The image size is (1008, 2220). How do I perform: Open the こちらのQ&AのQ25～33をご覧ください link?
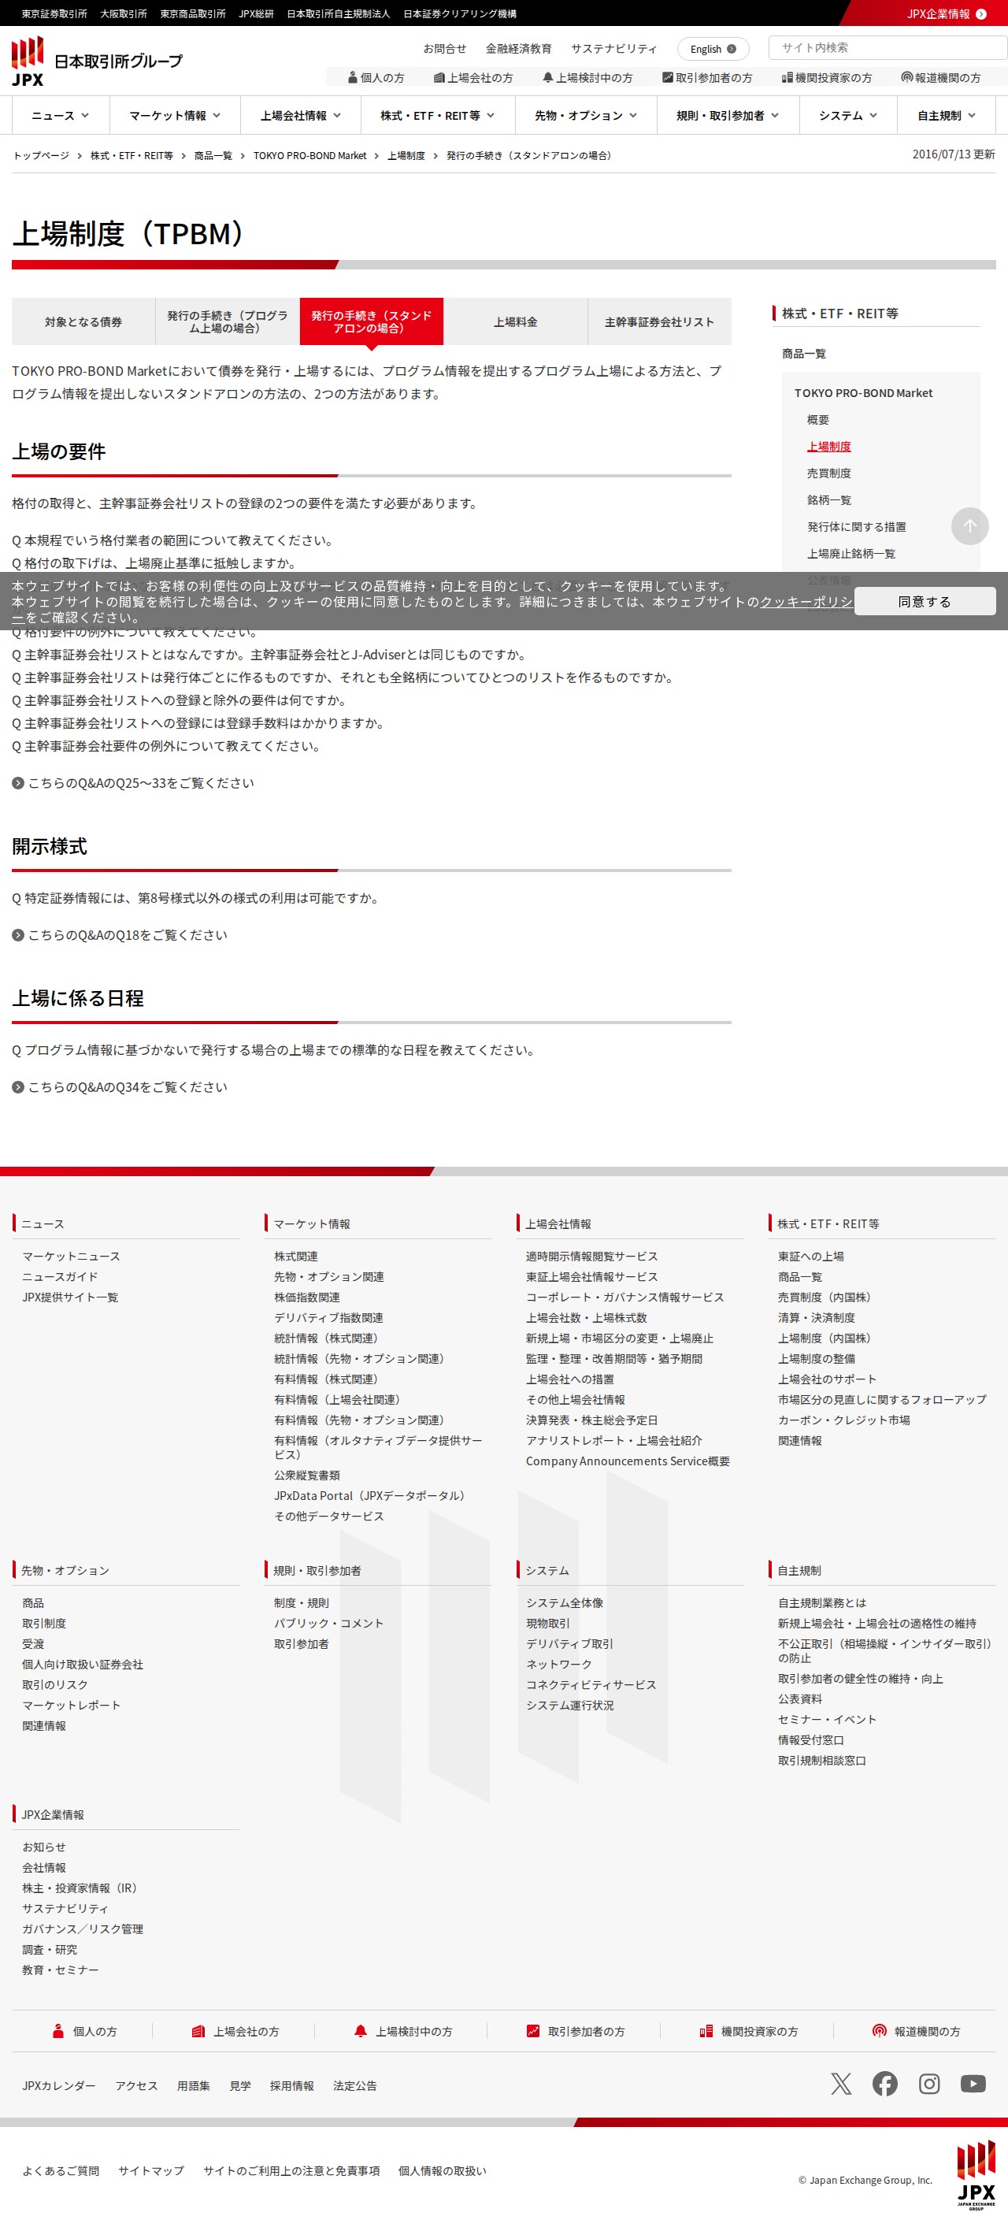tap(140, 782)
